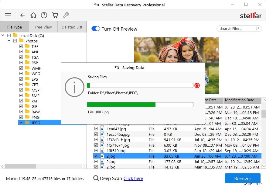Open activation via the key icon
Image resolution: width=266 pixels, height=187 pixels.
(66, 15)
